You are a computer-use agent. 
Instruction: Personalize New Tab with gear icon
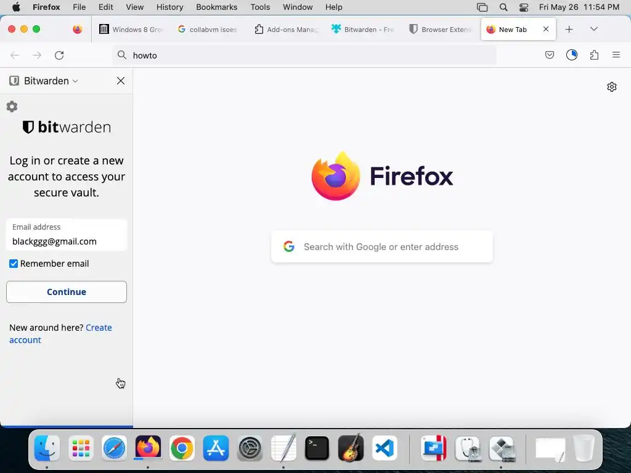pos(612,87)
